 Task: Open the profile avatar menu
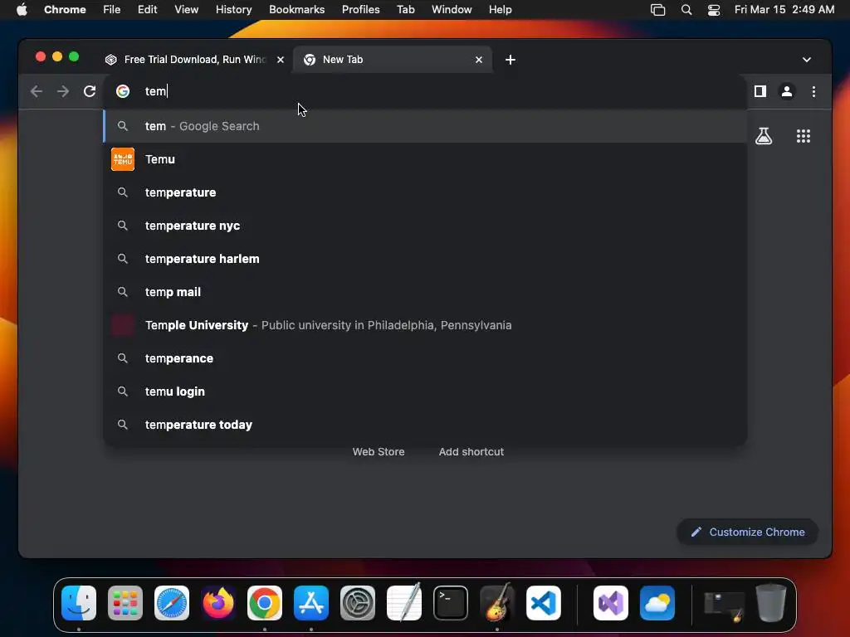[787, 91]
